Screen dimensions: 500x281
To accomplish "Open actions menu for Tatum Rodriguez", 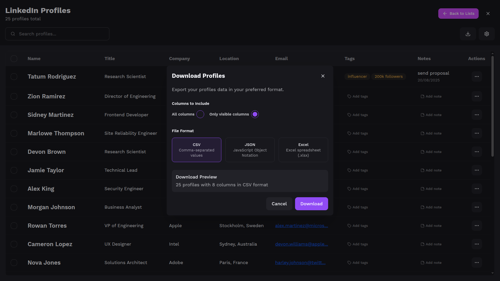I will [477, 76].
